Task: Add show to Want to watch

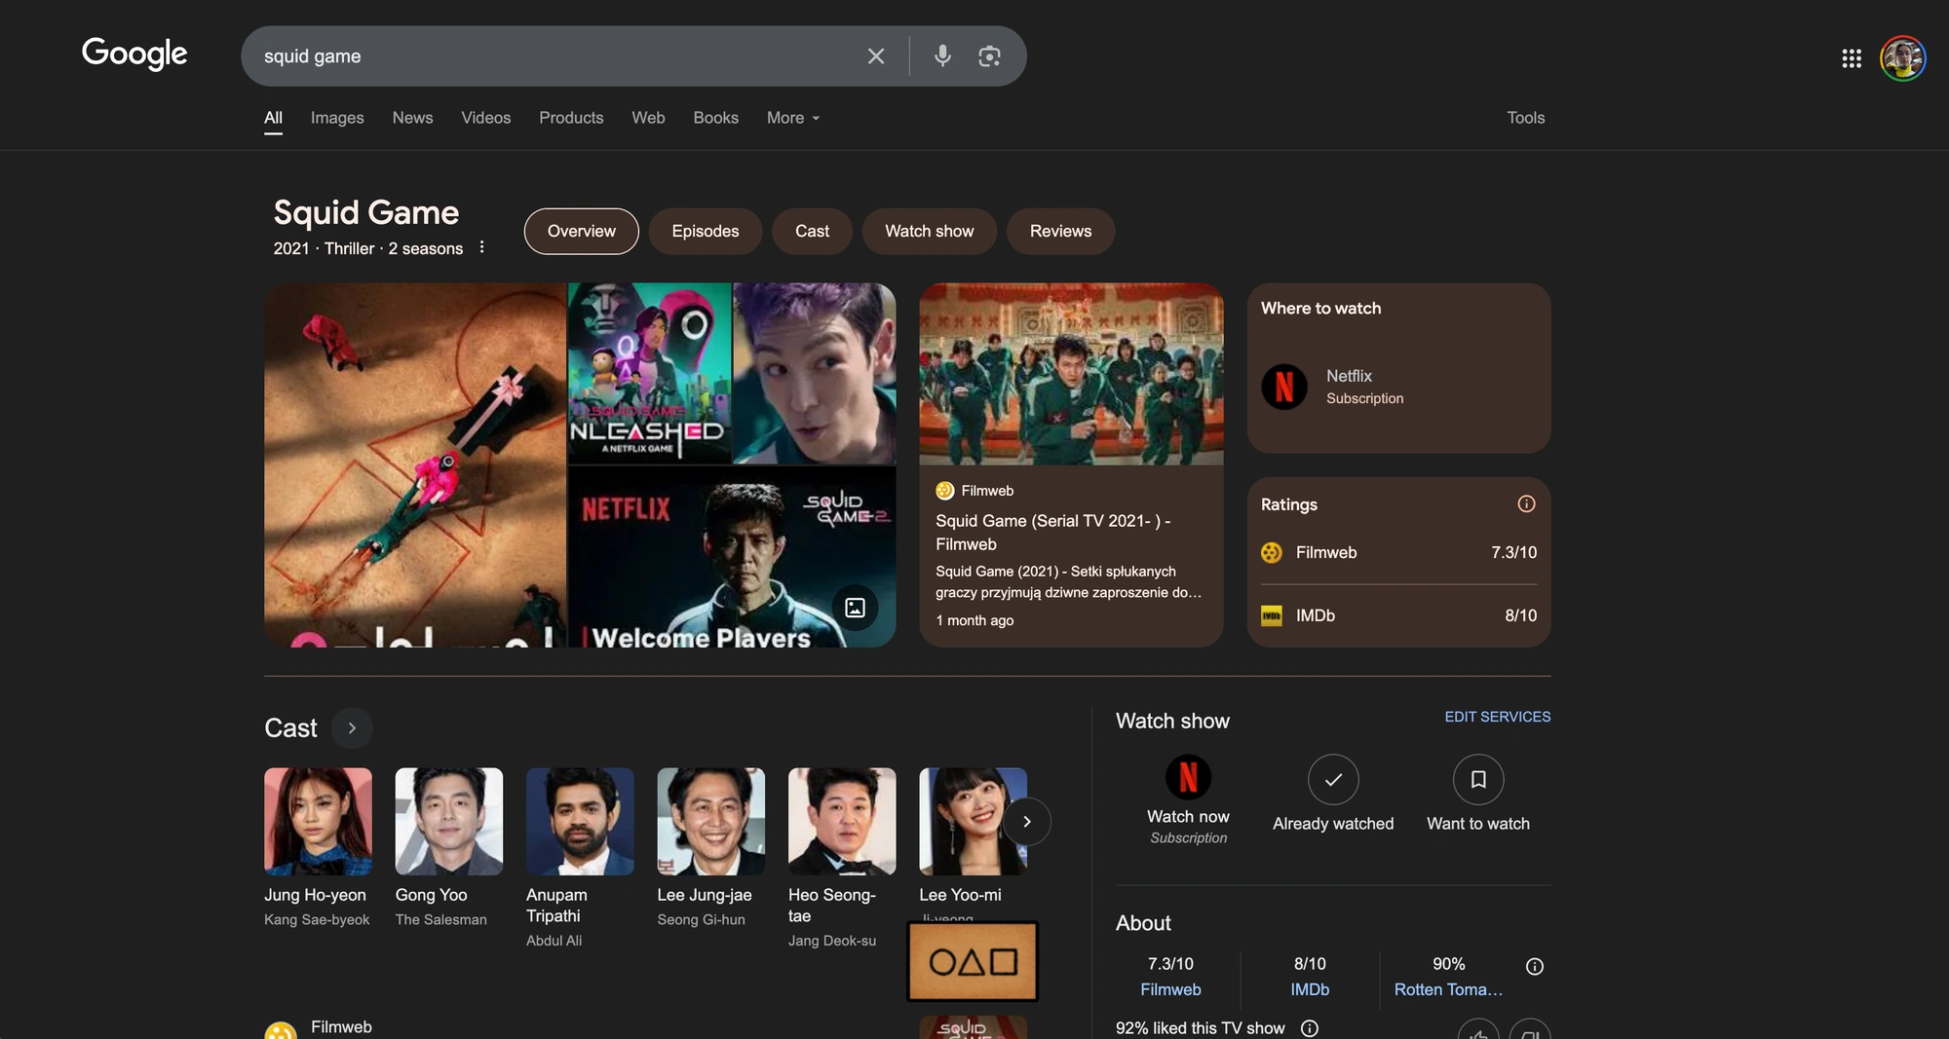Action: (x=1478, y=779)
